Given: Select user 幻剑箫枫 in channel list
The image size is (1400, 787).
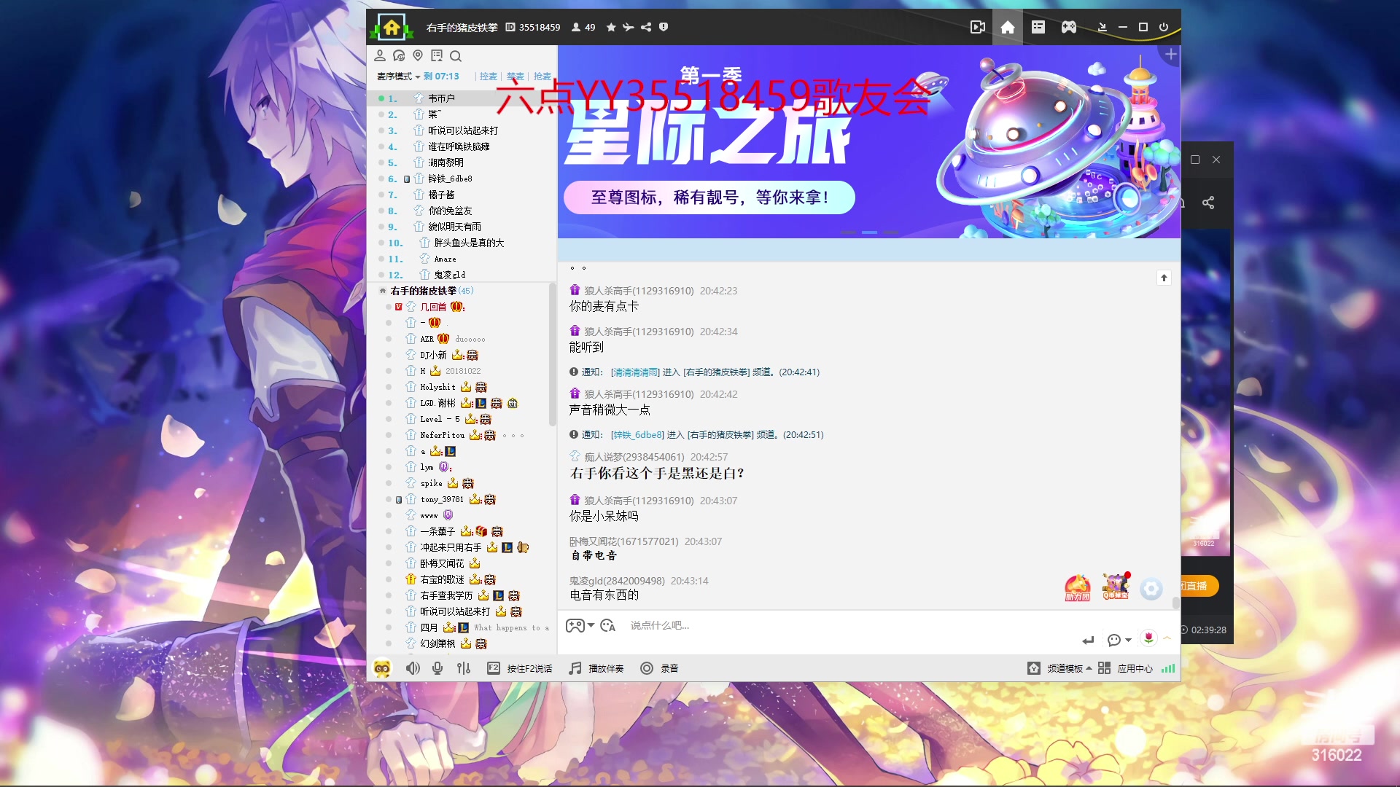Looking at the screenshot, I should coord(437,643).
